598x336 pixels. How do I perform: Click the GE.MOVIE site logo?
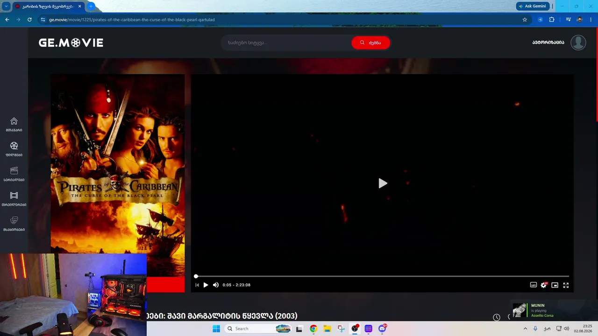pos(71,43)
